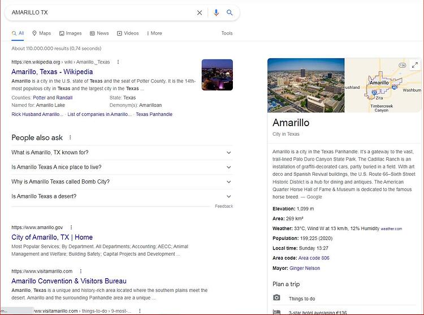Open the Ginger Nelson mayor link

pyautogui.click(x=305, y=268)
